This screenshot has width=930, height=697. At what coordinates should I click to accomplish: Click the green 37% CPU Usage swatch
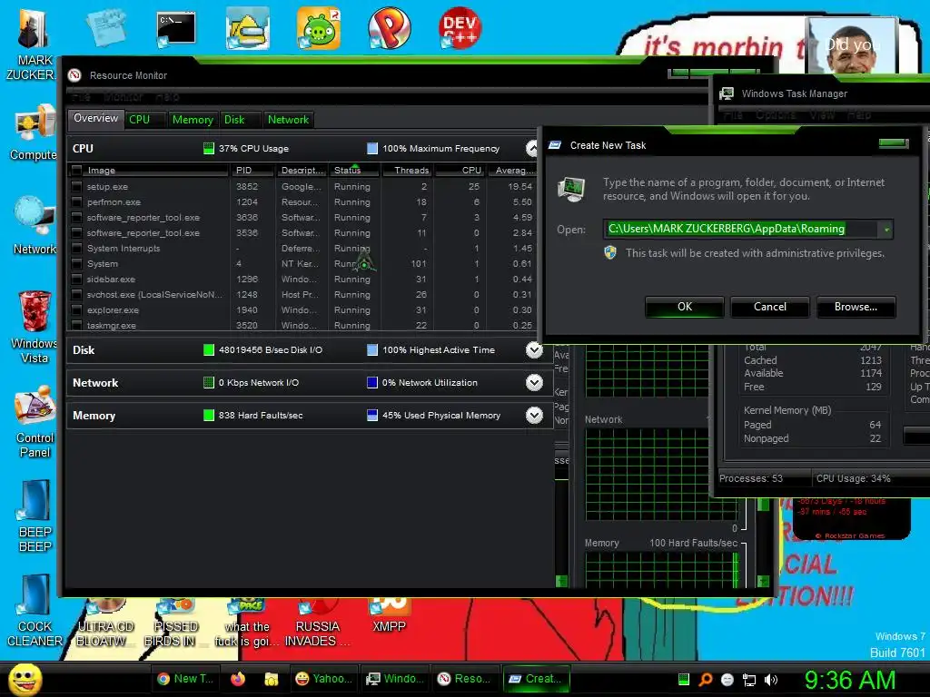pyautogui.click(x=208, y=148)
